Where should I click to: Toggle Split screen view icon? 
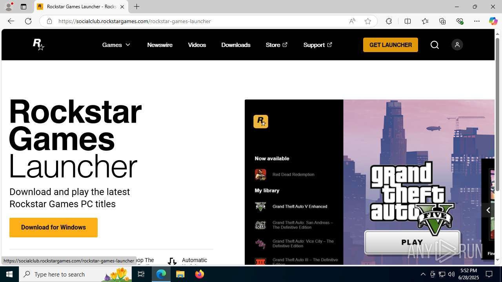coord(407,21)
